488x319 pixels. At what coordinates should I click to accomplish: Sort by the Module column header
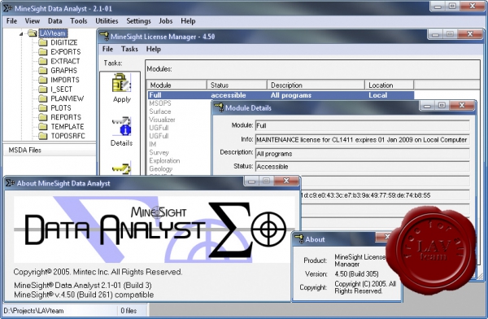coord(176,85)
